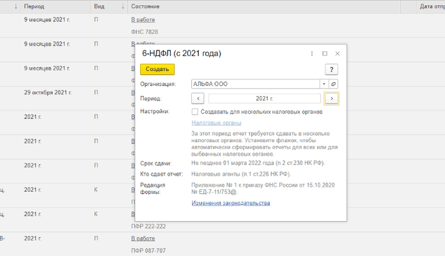Click the yellow Создать button
This screenshot has height=256, width=445.
coord(158,69)
